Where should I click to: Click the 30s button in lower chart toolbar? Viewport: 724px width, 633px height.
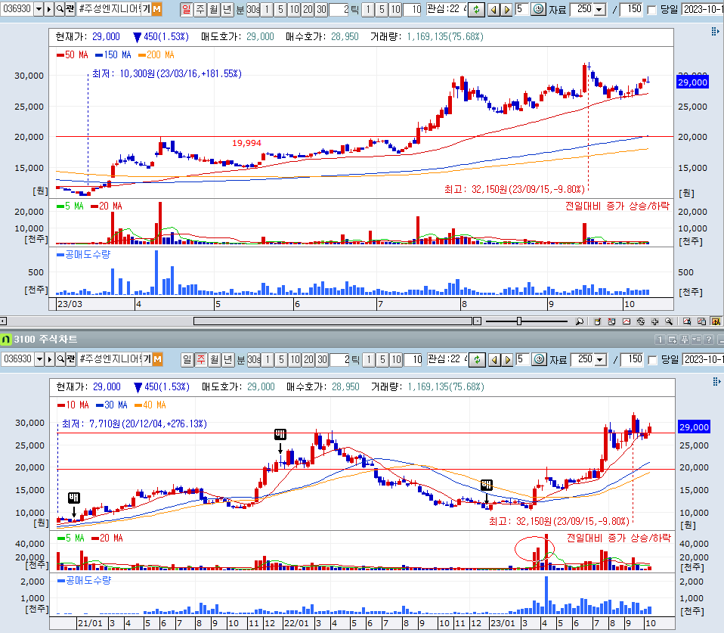point(254,359)
